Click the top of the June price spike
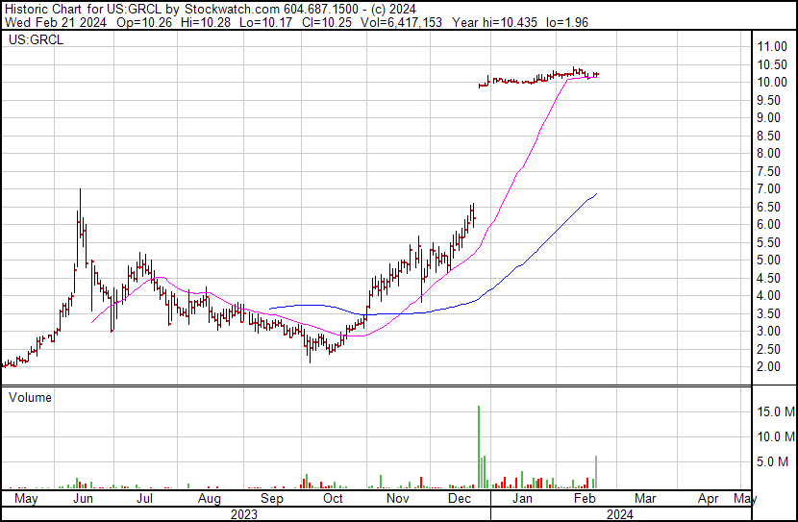798x522 pixels. 79,192
